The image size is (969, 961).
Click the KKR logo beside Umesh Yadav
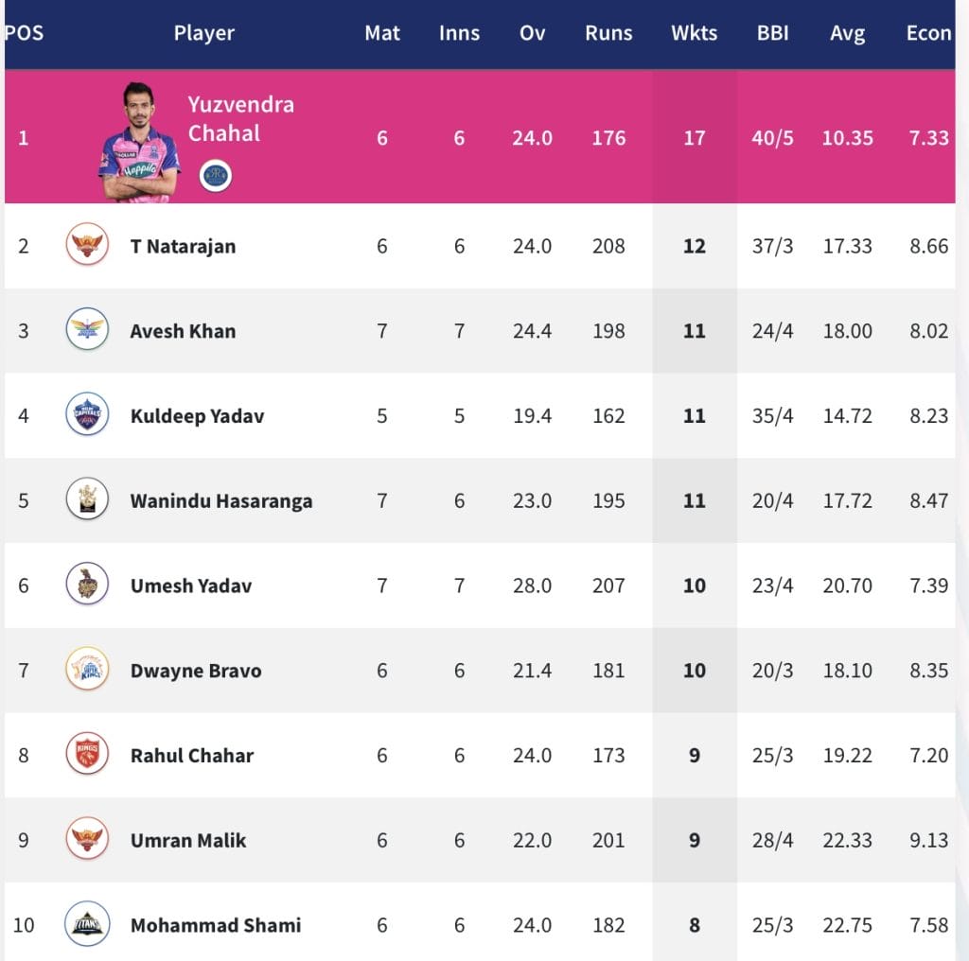click(87, 585)
